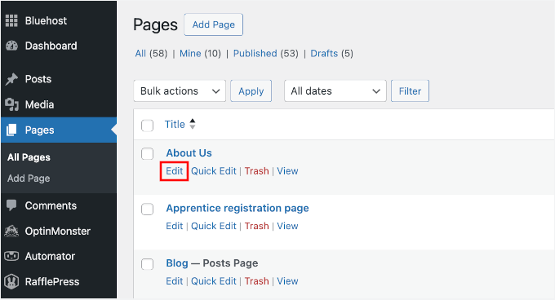This screenshot has width=555, height=300.
Task: Click Quick Edit under Blog
Action: tap(214, 281)
